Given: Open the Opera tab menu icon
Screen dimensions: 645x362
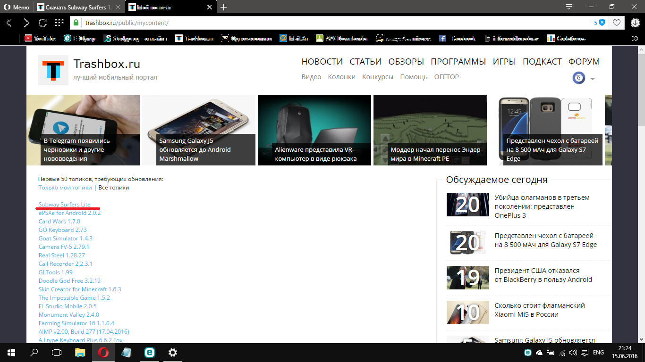Looking at the screenshot, I should click(569, 7).
